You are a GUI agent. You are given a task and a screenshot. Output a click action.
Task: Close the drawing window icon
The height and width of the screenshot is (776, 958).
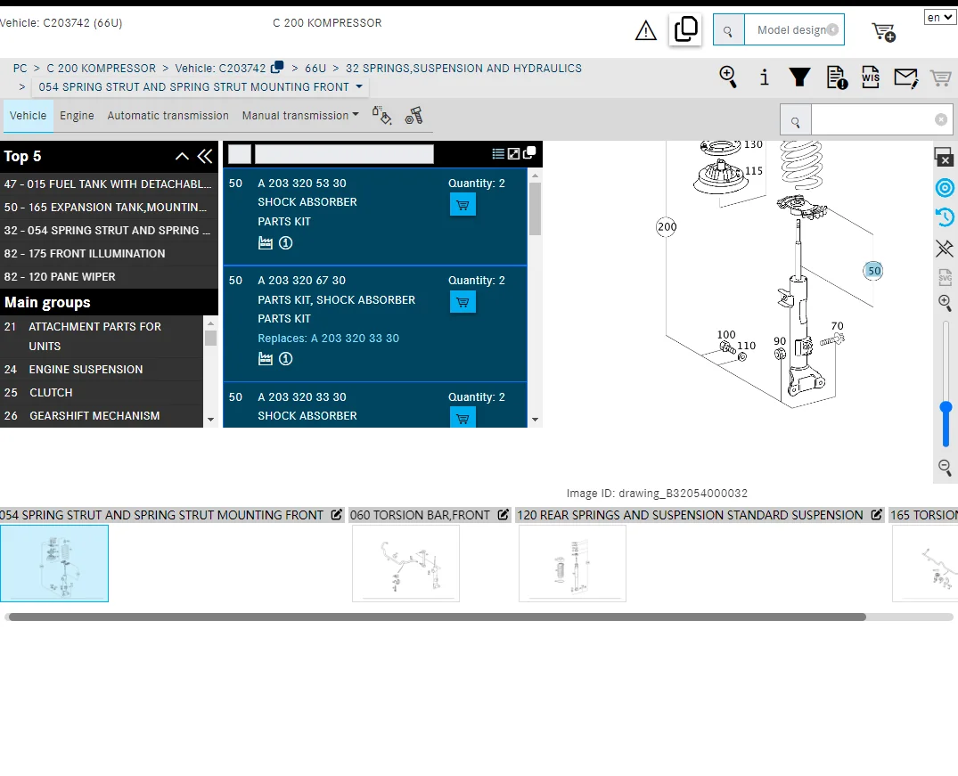click(944, 157)
